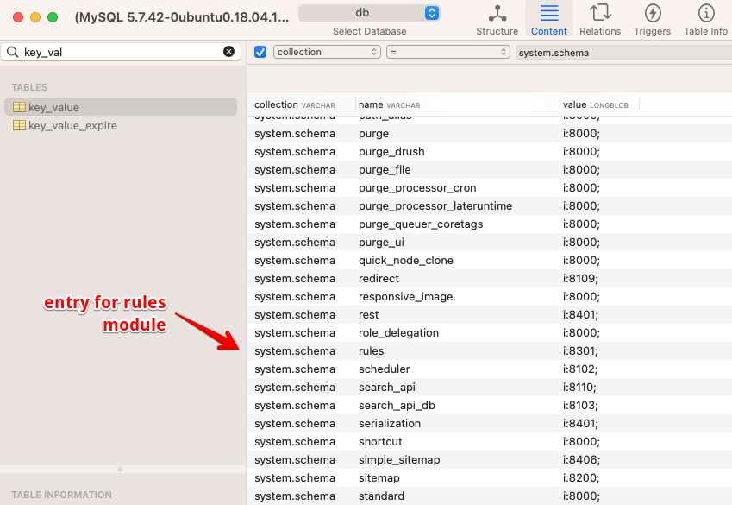Select the i:8406; value cell
The image size is (732, 505).
click(581, 459)
